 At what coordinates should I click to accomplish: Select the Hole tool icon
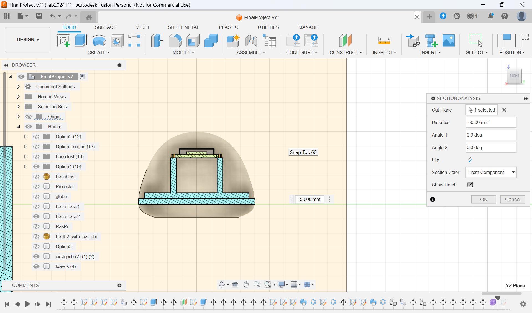(x=117, y=41)
